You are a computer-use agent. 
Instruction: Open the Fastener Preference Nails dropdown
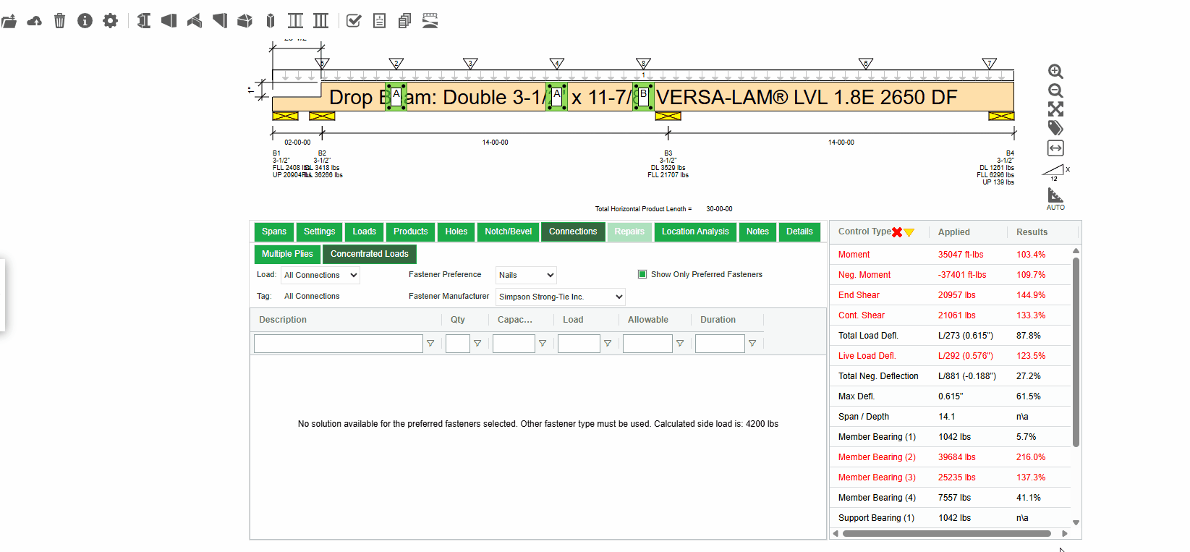[x=526, y=275]
